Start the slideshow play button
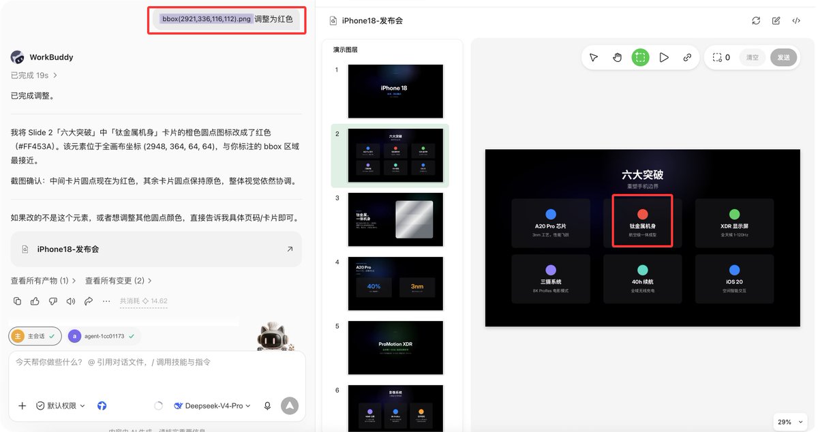Image resolution: width=818 pixels, height=432 pixels. click(x=664, y=58)
